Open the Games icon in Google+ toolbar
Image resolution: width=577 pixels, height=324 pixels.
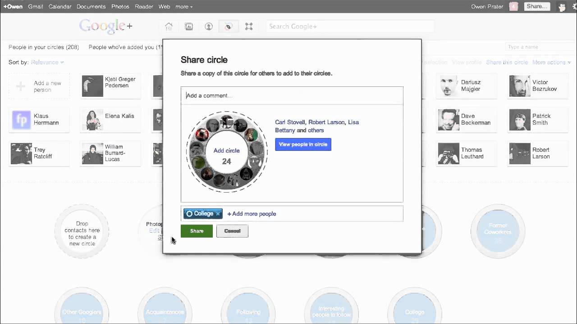click(x=249, y=27)
